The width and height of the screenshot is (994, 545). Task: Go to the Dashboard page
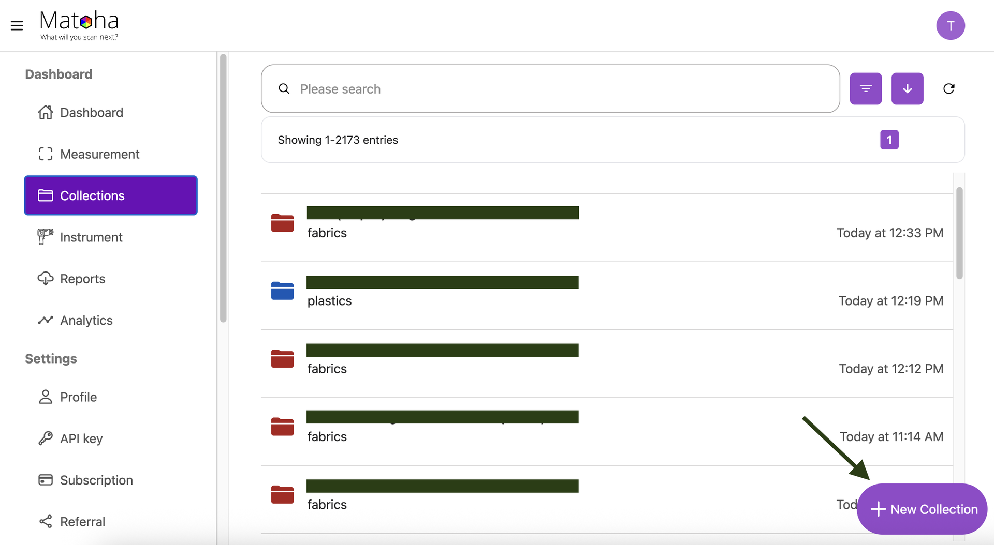[91, 113]
